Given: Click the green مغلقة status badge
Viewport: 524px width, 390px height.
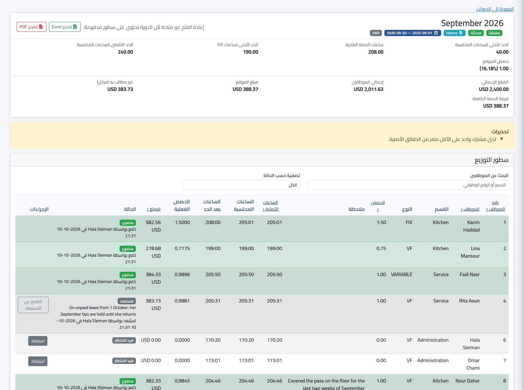Looking at the screenshot, I should [494, 33].
